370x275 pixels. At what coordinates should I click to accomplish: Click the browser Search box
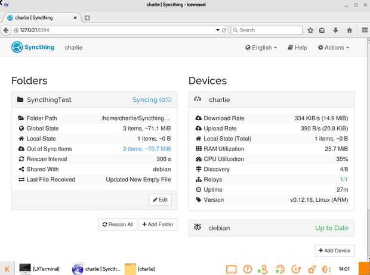267,30
